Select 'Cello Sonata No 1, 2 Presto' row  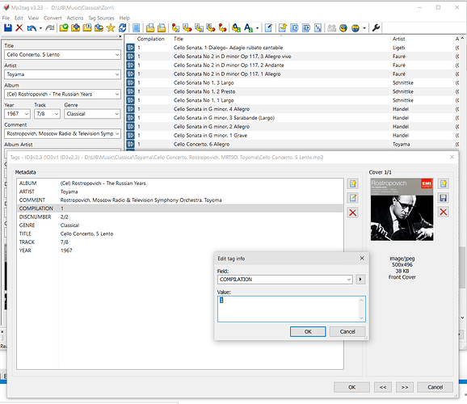pos(293,91)
